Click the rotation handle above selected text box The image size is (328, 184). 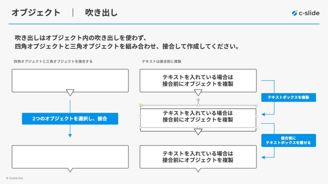point(198,100)
